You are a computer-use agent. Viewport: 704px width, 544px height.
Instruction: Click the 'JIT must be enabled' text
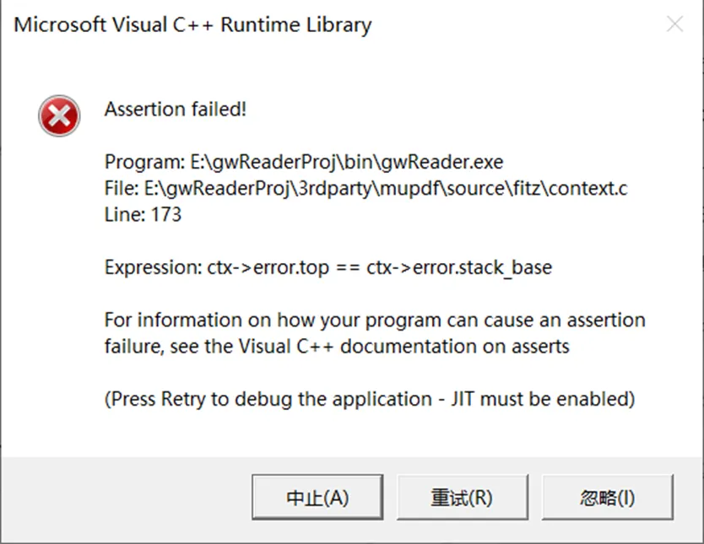pos(543,399)
